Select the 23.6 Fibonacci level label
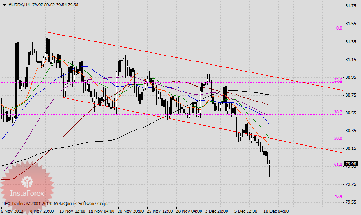361x215 pixels. [338, 80]
